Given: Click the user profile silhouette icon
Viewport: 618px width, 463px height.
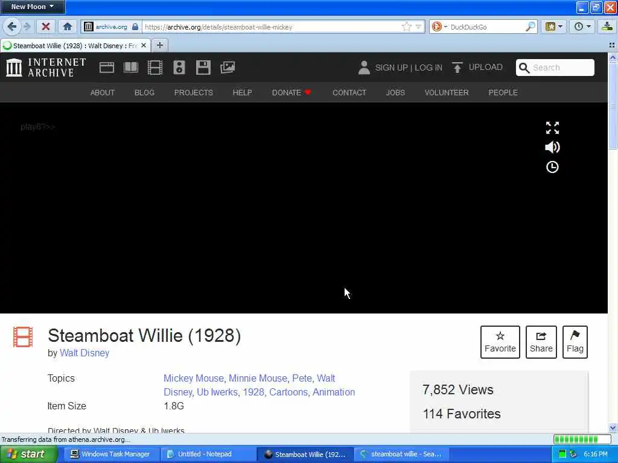Looking at the screenshot, I should [364, 68].
